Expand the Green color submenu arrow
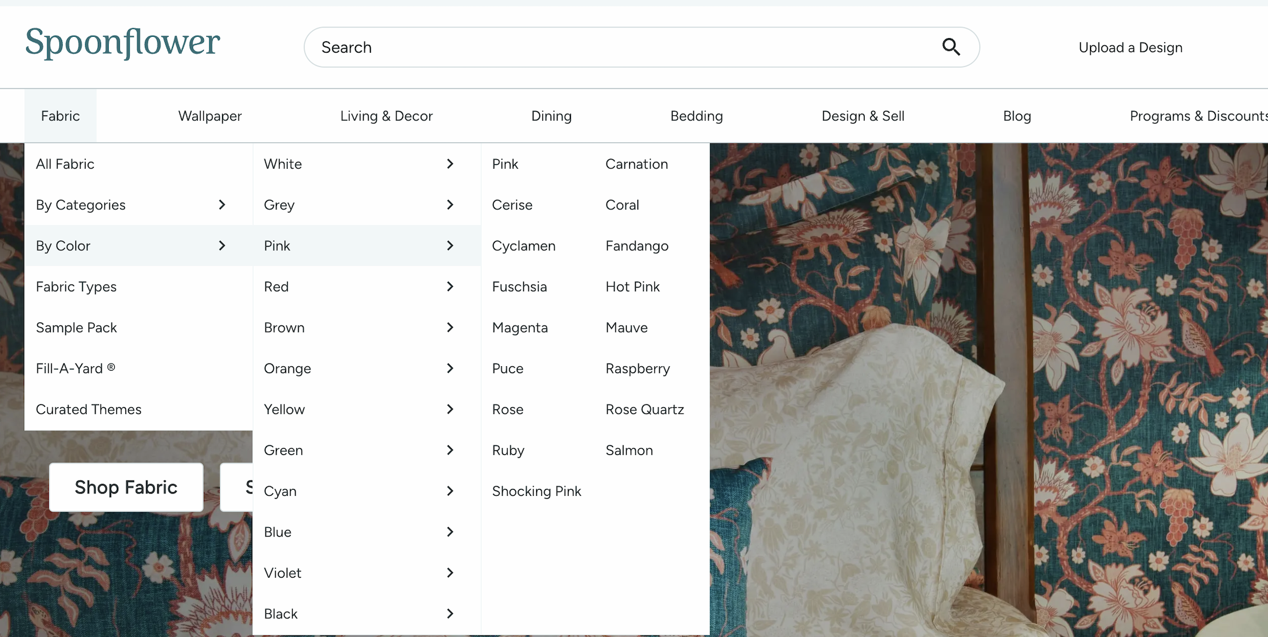The image size is (1268, 637). pos(449,450)
